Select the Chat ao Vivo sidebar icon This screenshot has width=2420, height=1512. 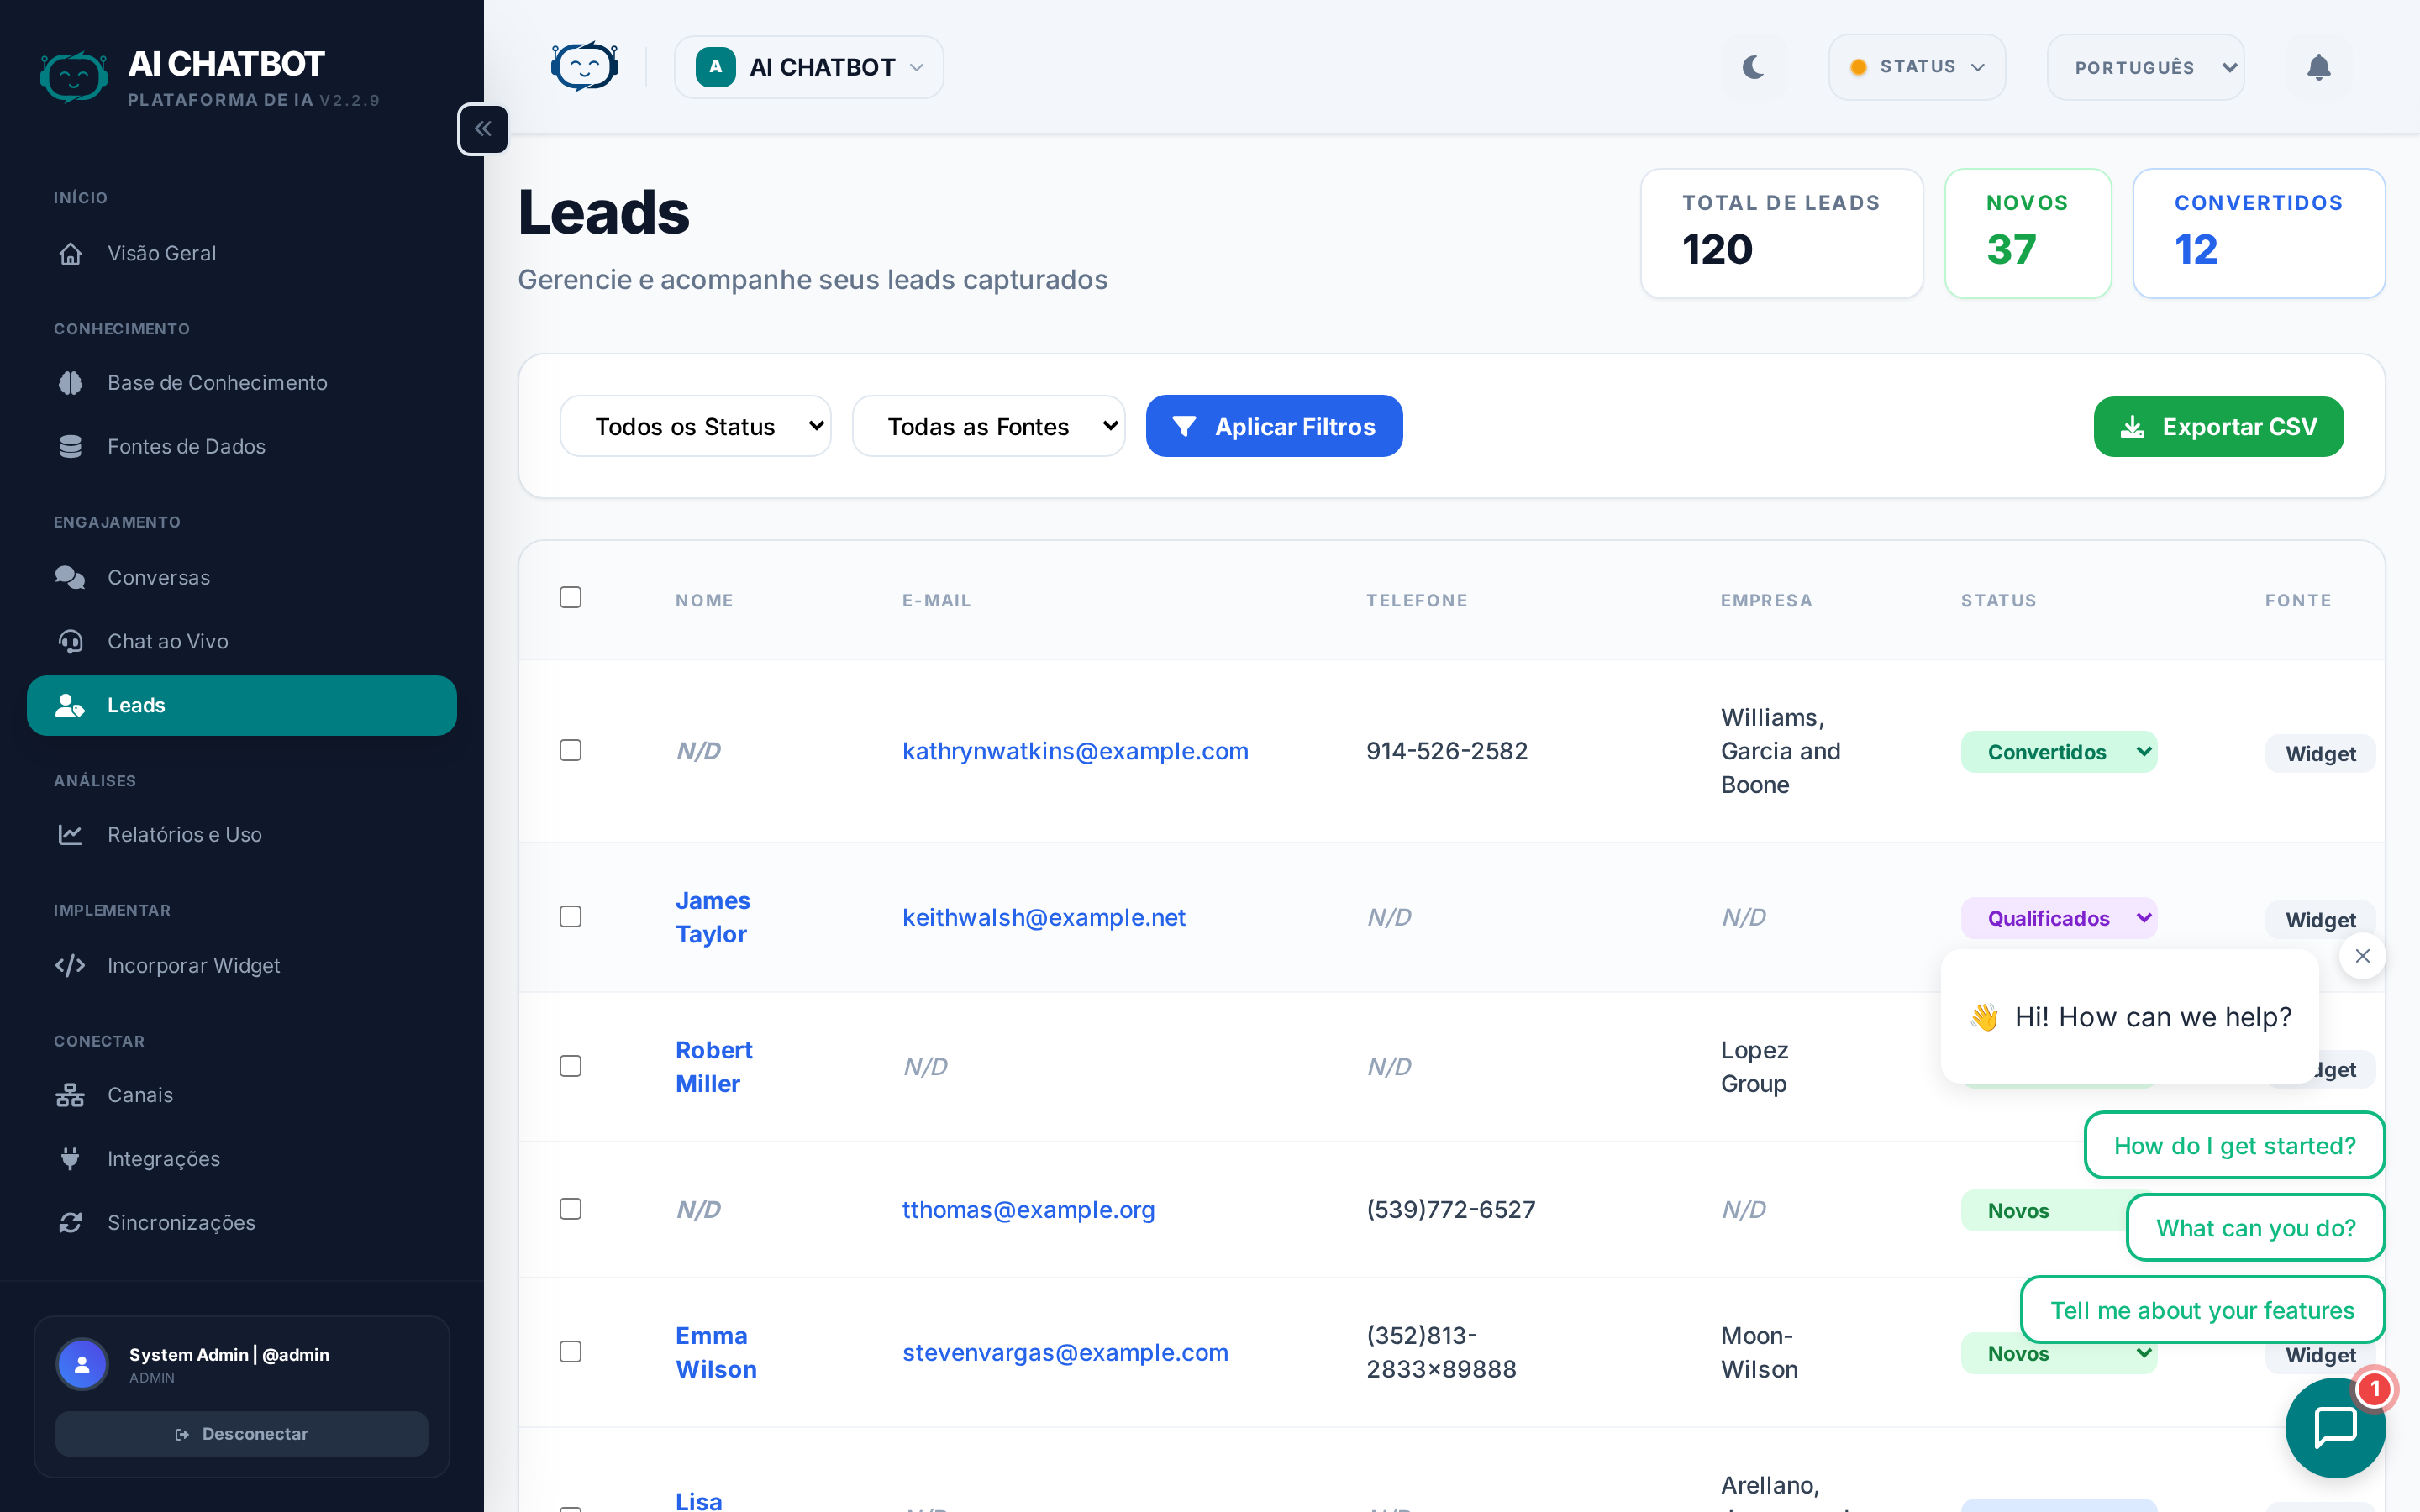pyautogui.click(x=71, y=641)
